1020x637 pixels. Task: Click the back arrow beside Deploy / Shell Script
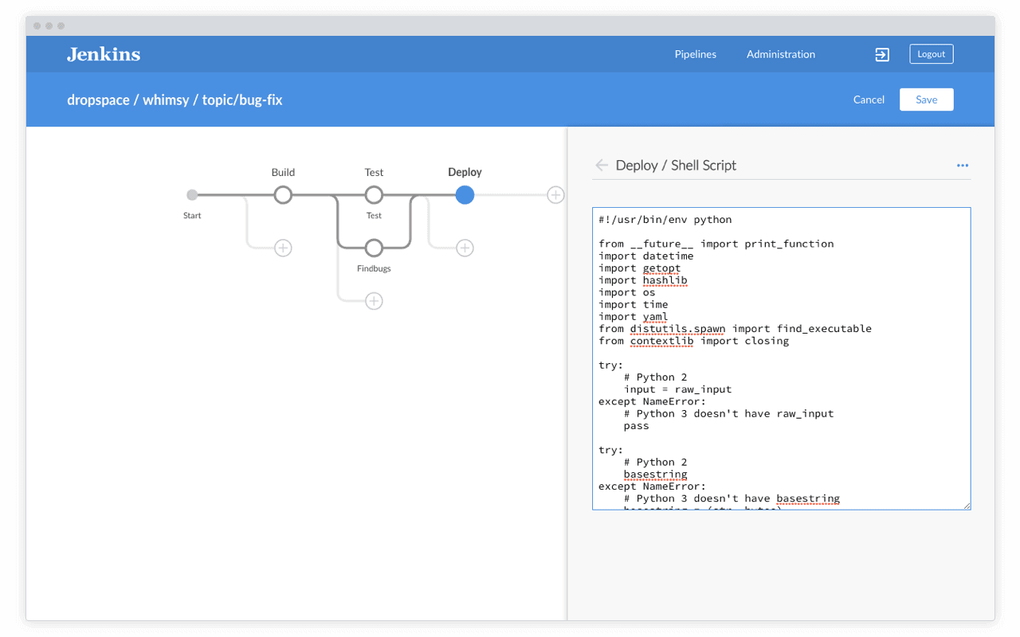[601, 165]
